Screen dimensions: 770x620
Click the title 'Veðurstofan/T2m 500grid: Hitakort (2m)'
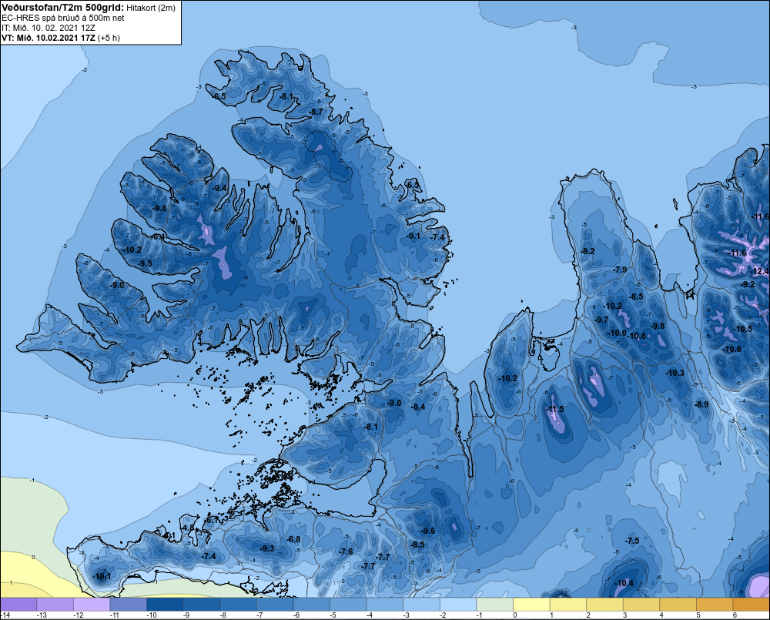pyautogui.click(x=89, y=8)
